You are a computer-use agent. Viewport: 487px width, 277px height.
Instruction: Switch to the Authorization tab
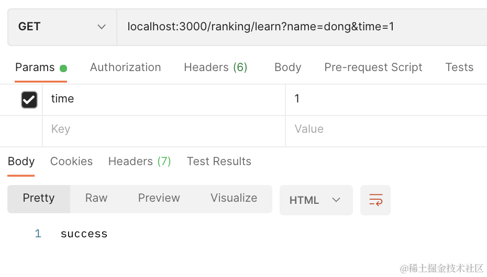click(125, 67)
